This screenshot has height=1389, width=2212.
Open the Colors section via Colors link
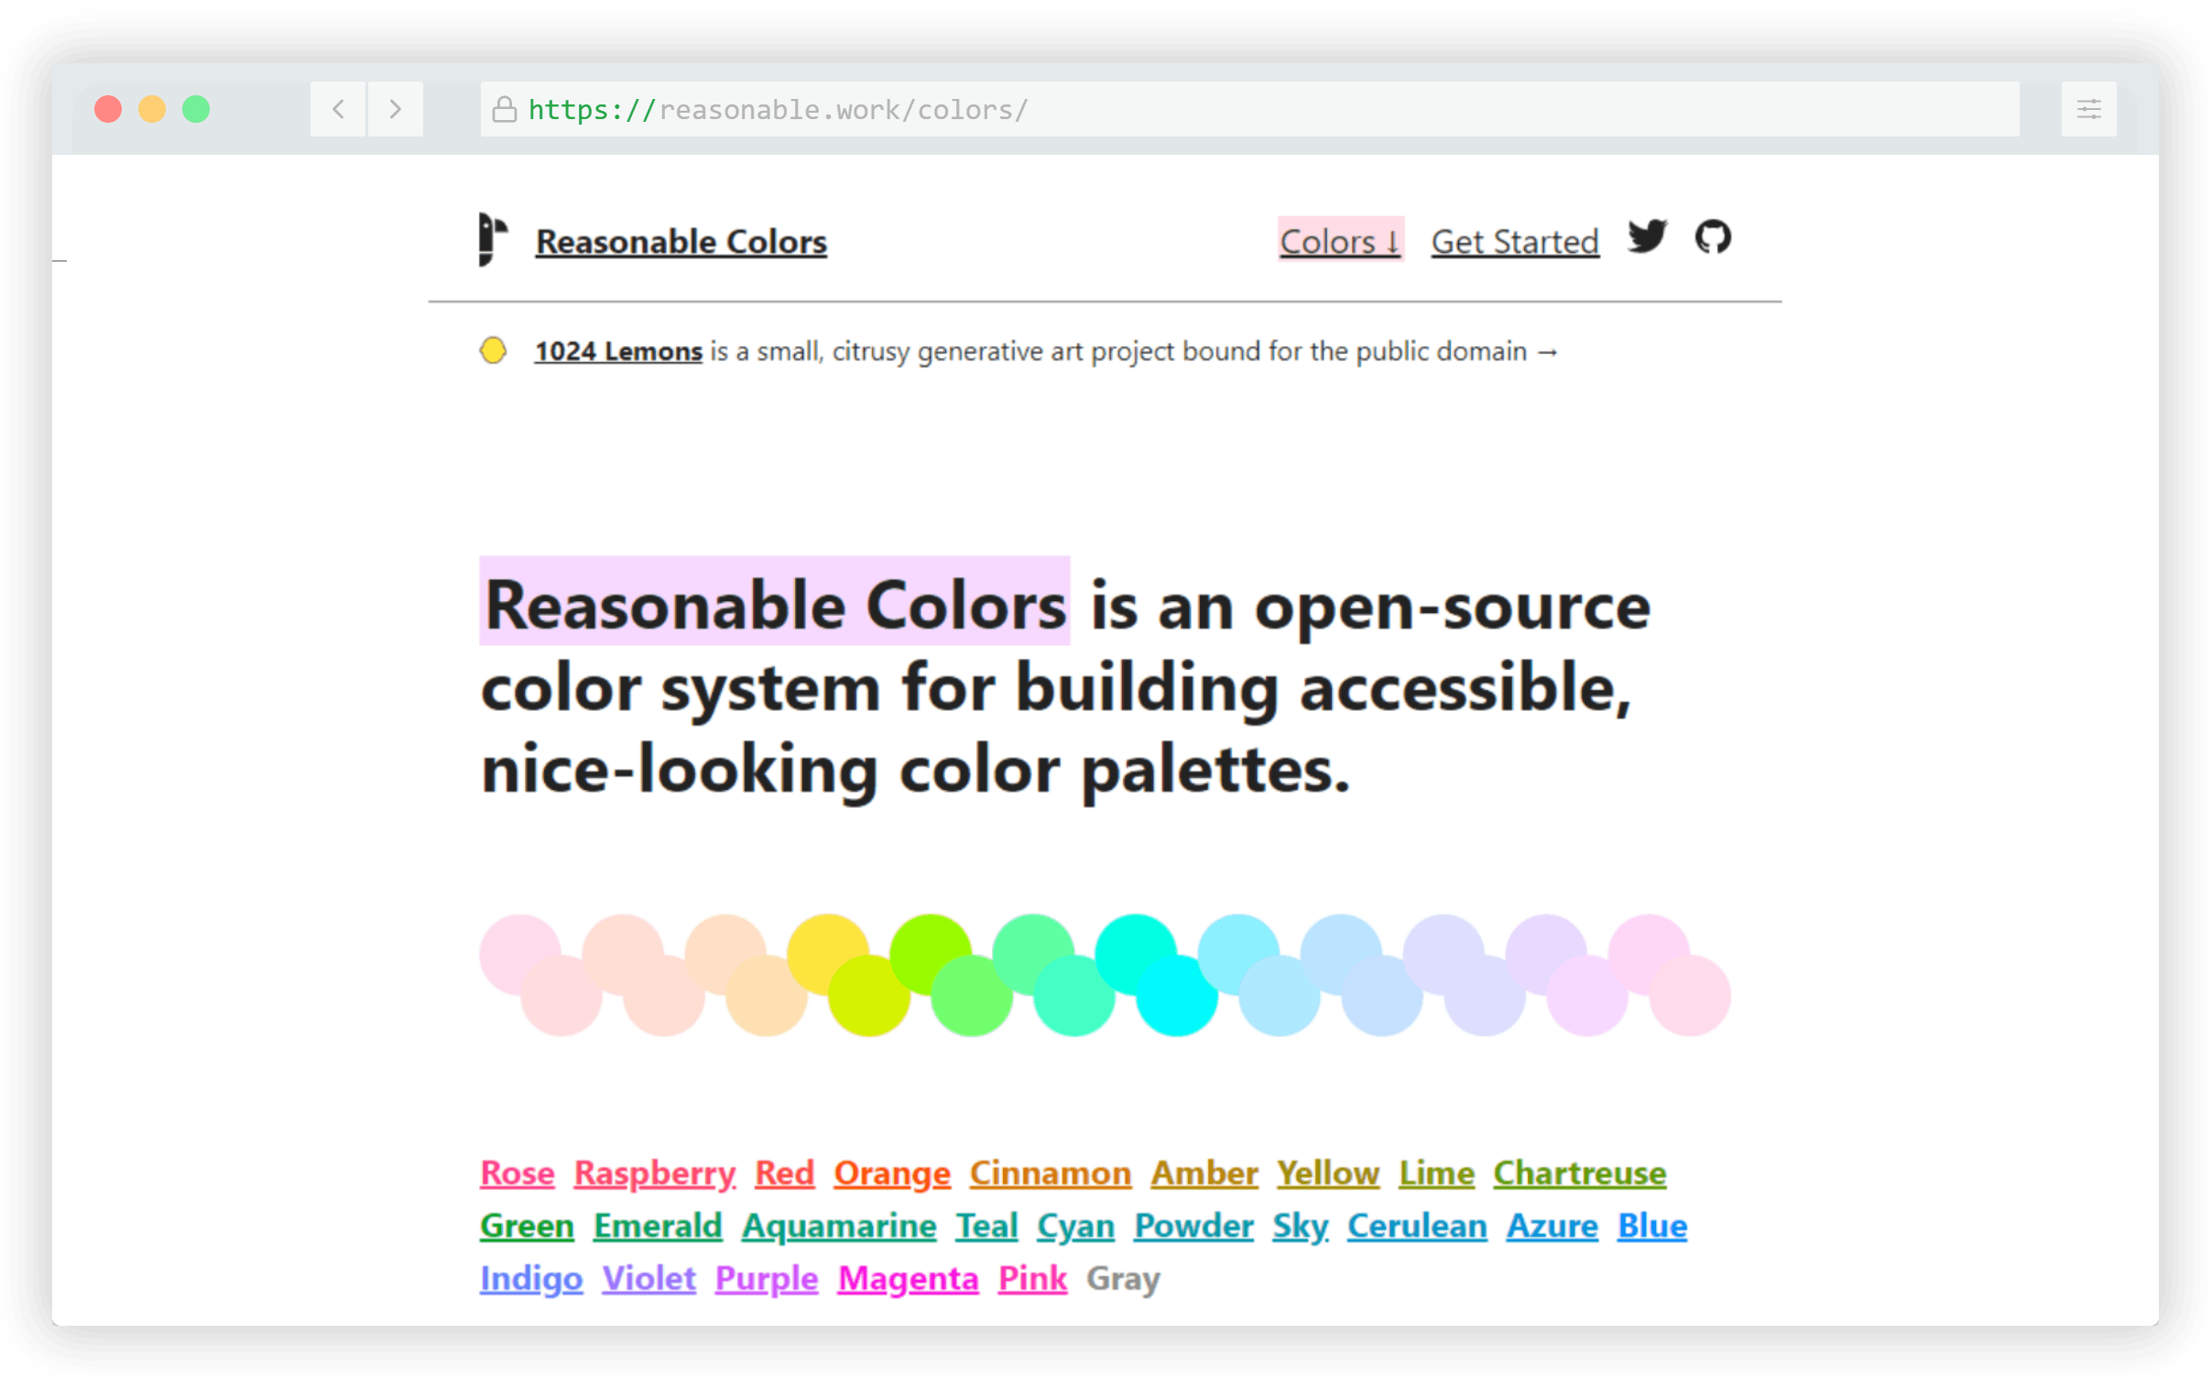[x=1340, y=241]
